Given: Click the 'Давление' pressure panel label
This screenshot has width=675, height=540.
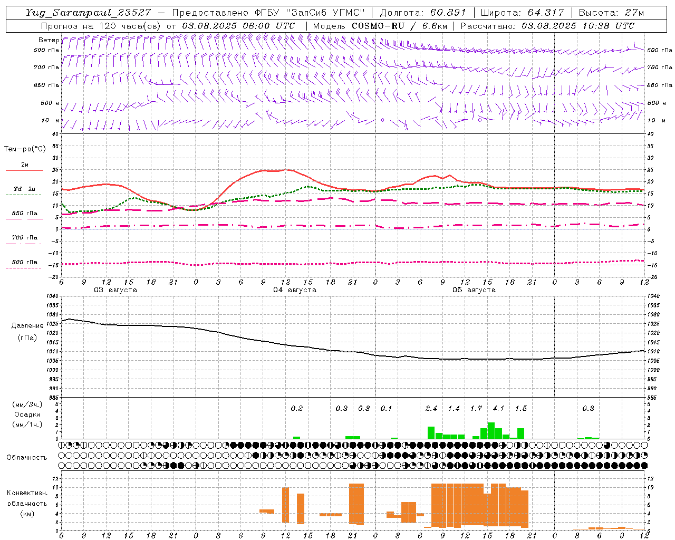Looking at the screenshot, I should tap(27, 326).
